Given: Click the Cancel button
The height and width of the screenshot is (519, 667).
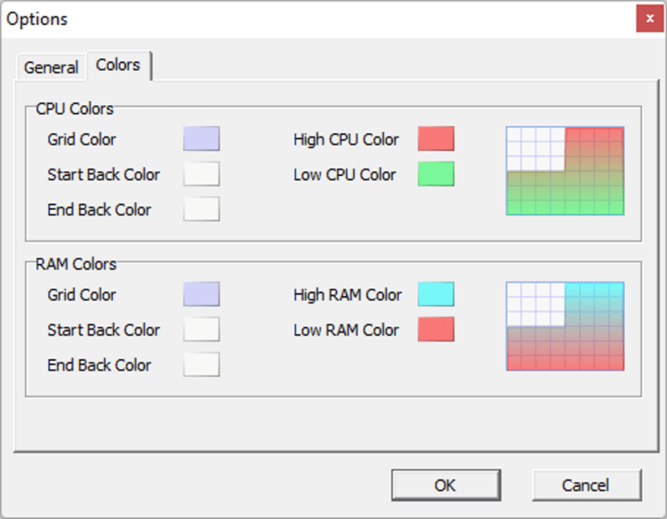Looking at the screenshot, I should (586, 485).
